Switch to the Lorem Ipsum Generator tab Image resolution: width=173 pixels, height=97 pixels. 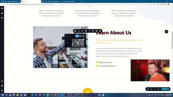[x=71, y=1]
